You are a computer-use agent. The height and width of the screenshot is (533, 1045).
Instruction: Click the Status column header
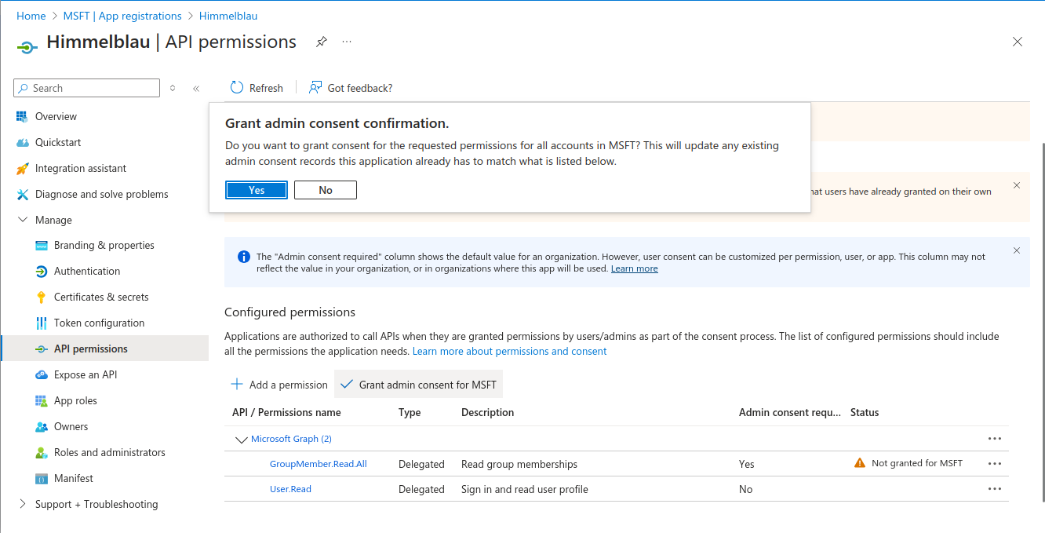(x=865, y=412)
